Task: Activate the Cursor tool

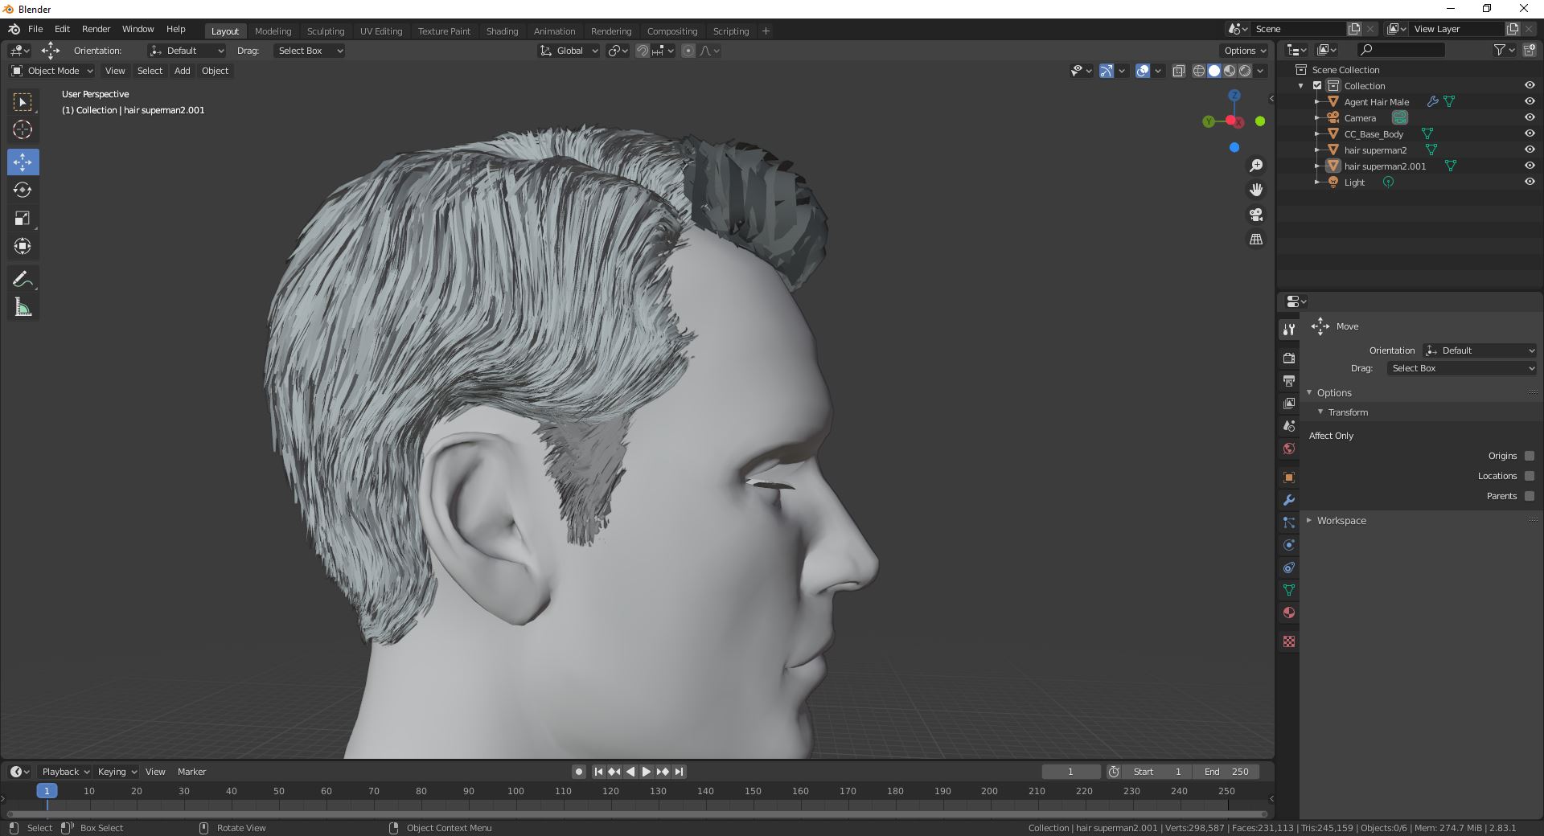Action: [x=23, y=129]
